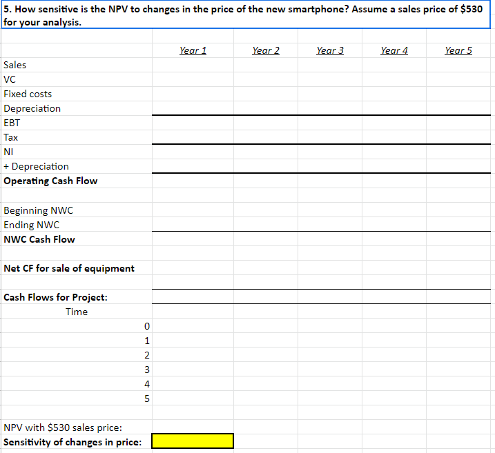Click the Year 1 NI cell
The height and width of the screenshot is (453, 495).
(193, 152)
